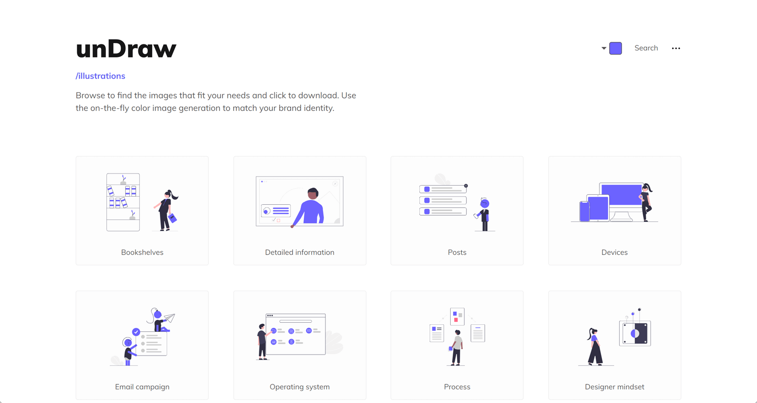Open the Search link
Image resolution: width=757 pixels, height=403 pixels.
[x=646, y=48]
